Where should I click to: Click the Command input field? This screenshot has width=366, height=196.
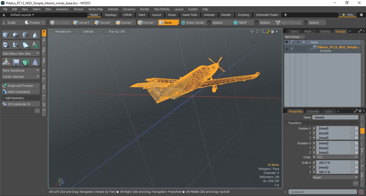[323, 192]
